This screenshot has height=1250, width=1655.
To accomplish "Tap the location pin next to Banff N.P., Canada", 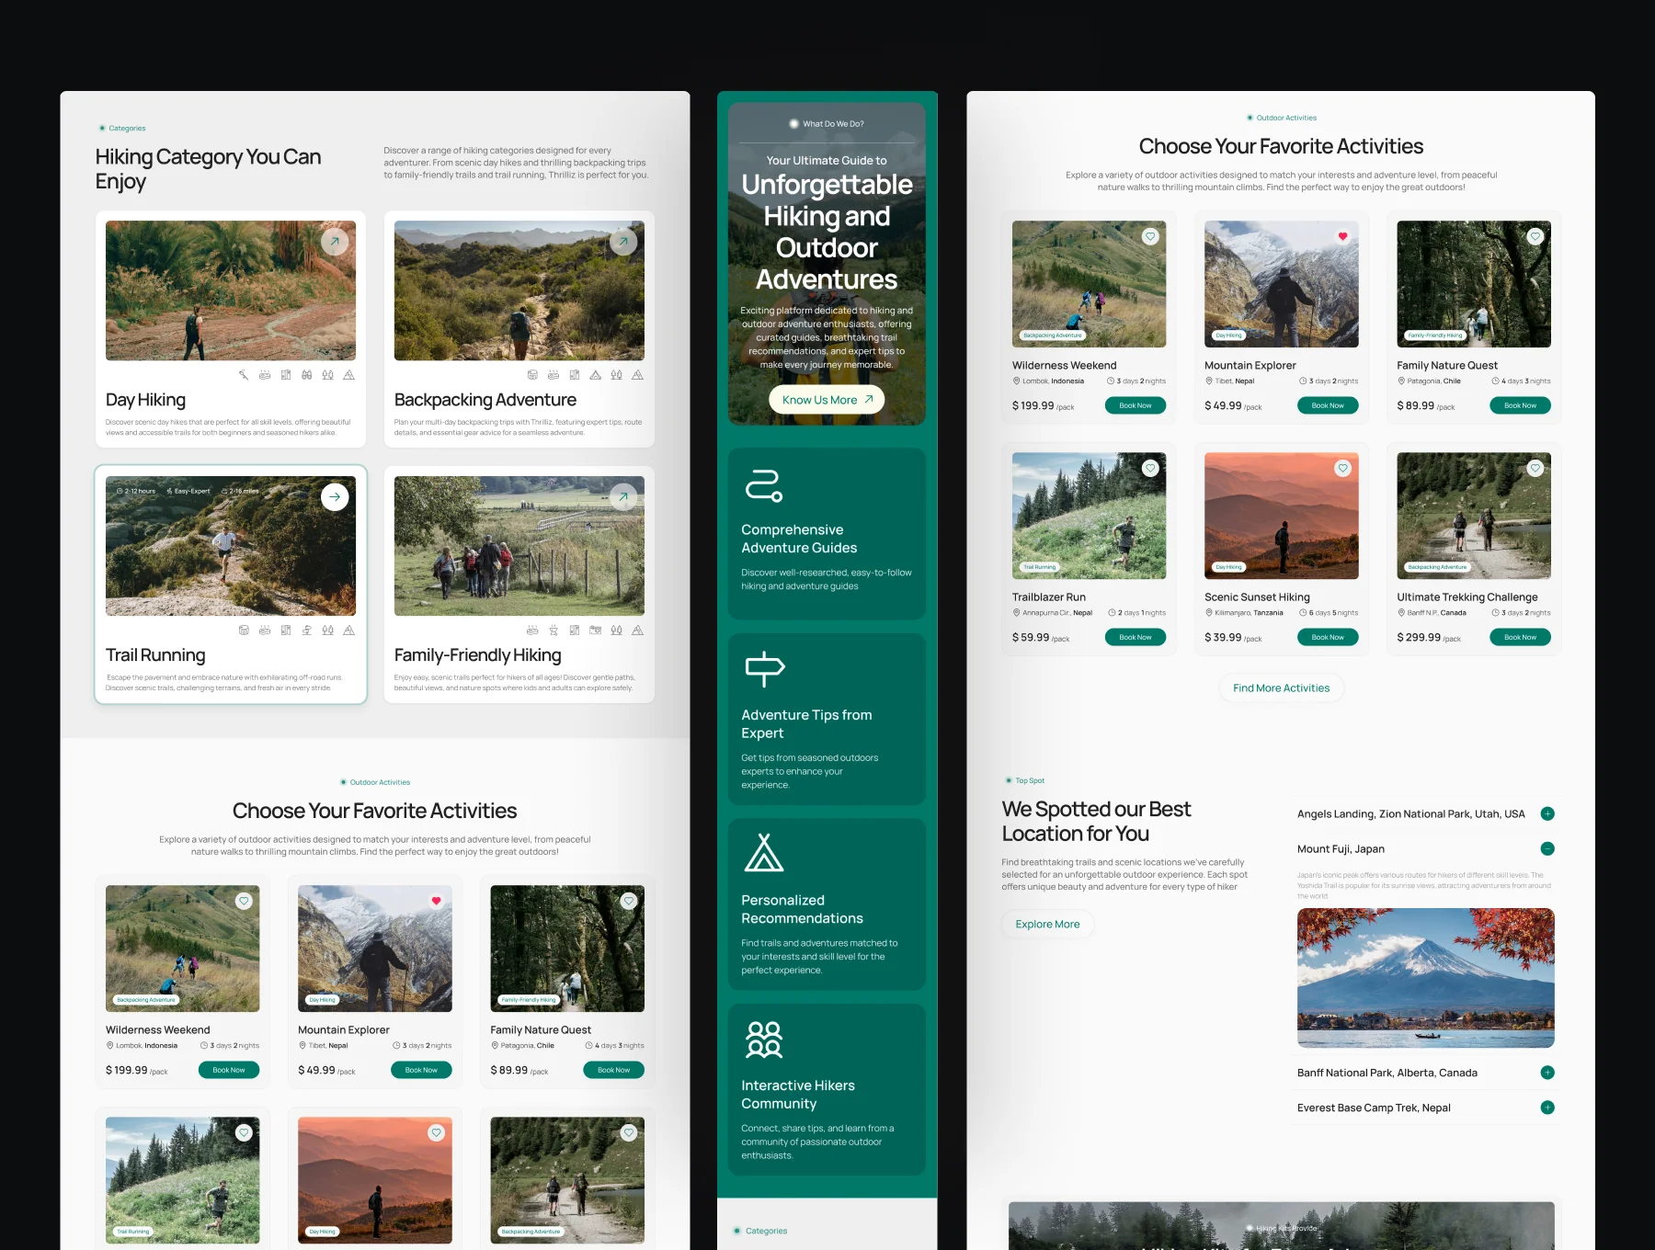I will (x=1401, y=613).
